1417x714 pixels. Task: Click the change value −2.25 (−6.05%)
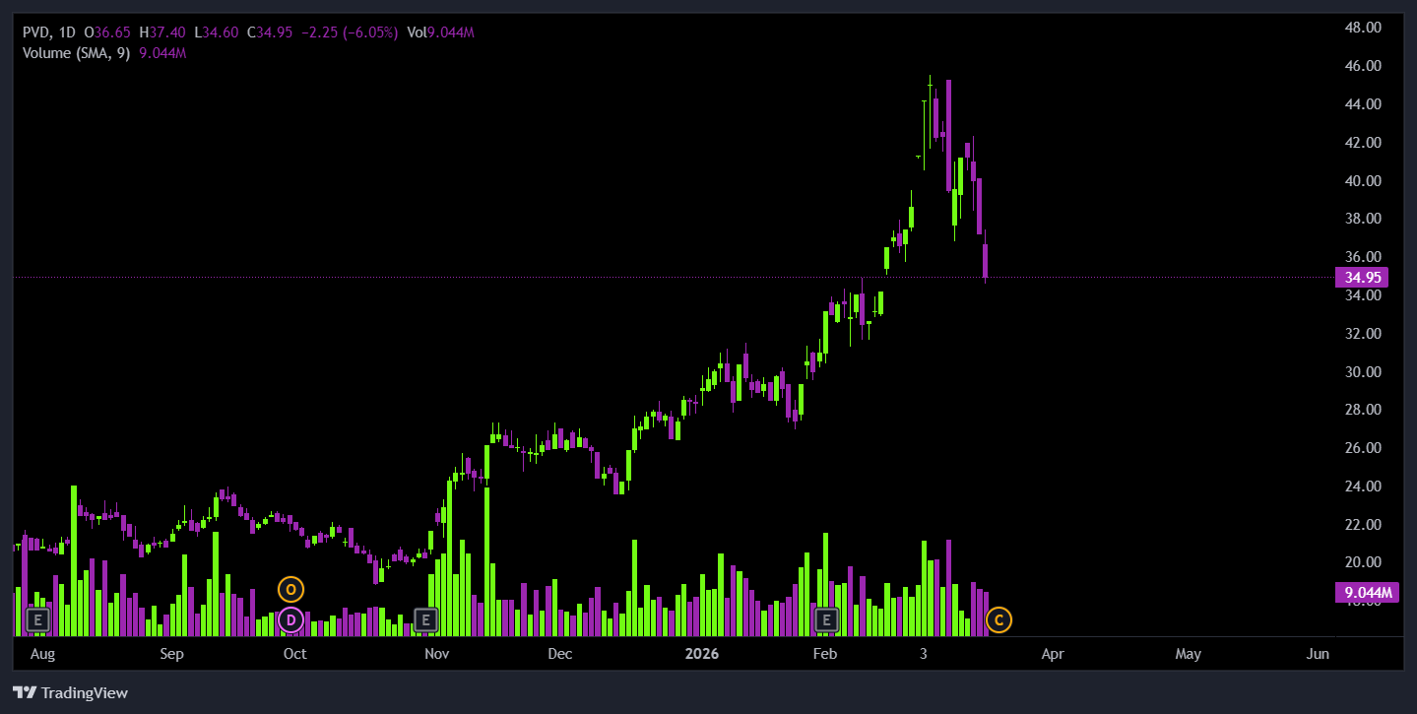pos(350,32)
